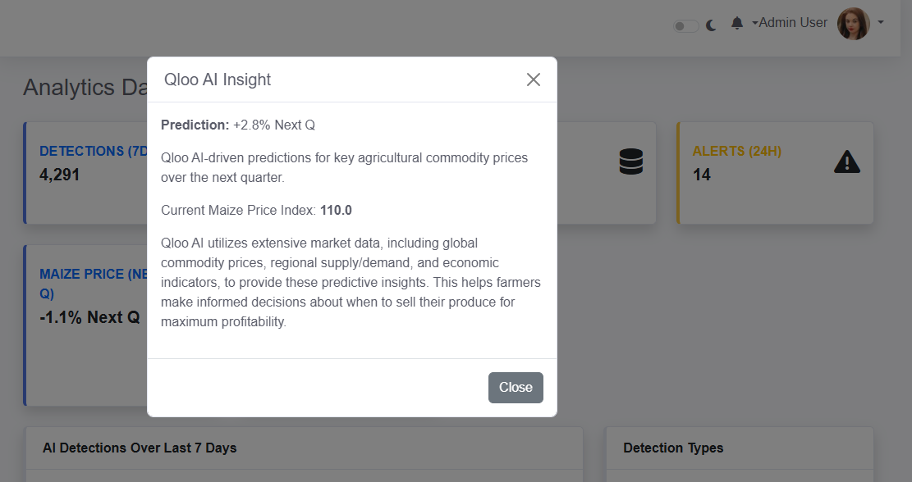Click the database stack icon
912x482 pixels.
[x=631, y=162]
